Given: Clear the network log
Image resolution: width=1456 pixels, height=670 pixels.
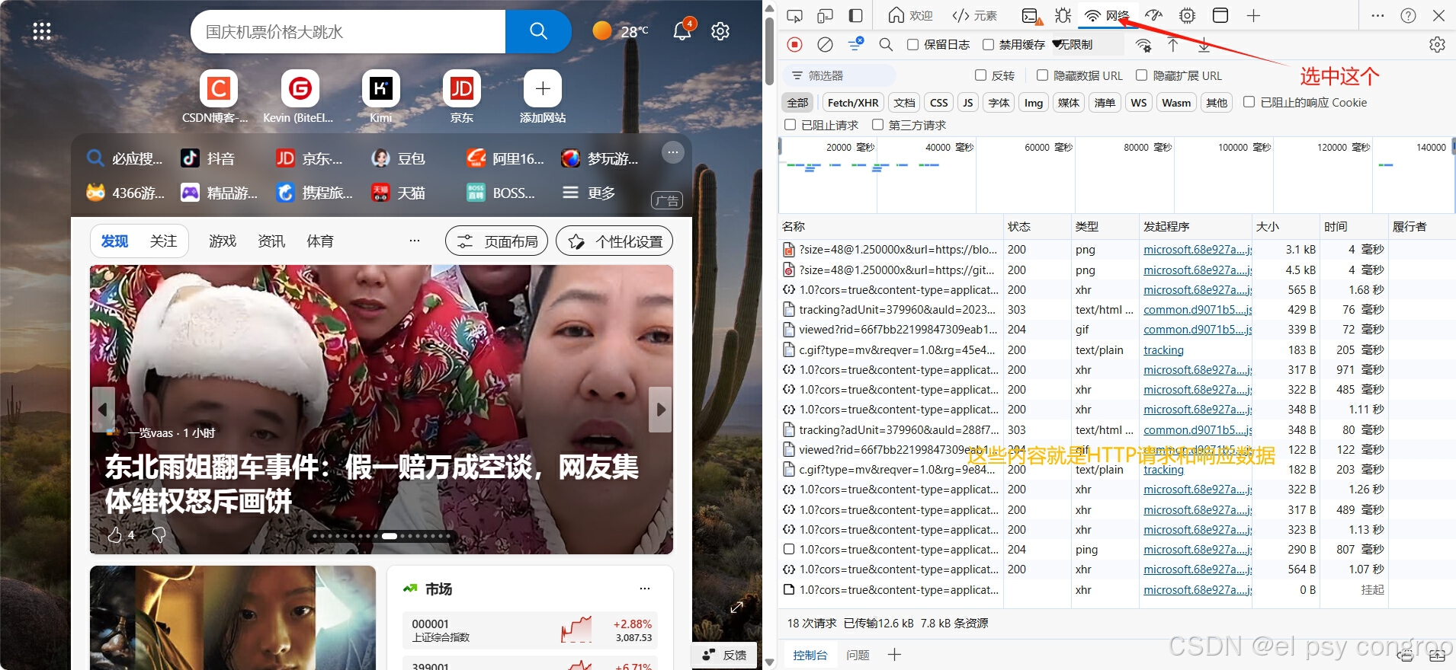Looking at the screenshot, I should [825, 44].
